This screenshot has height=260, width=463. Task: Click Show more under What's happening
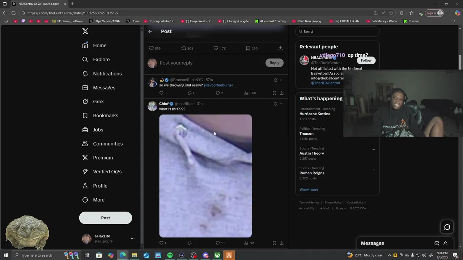309,189
